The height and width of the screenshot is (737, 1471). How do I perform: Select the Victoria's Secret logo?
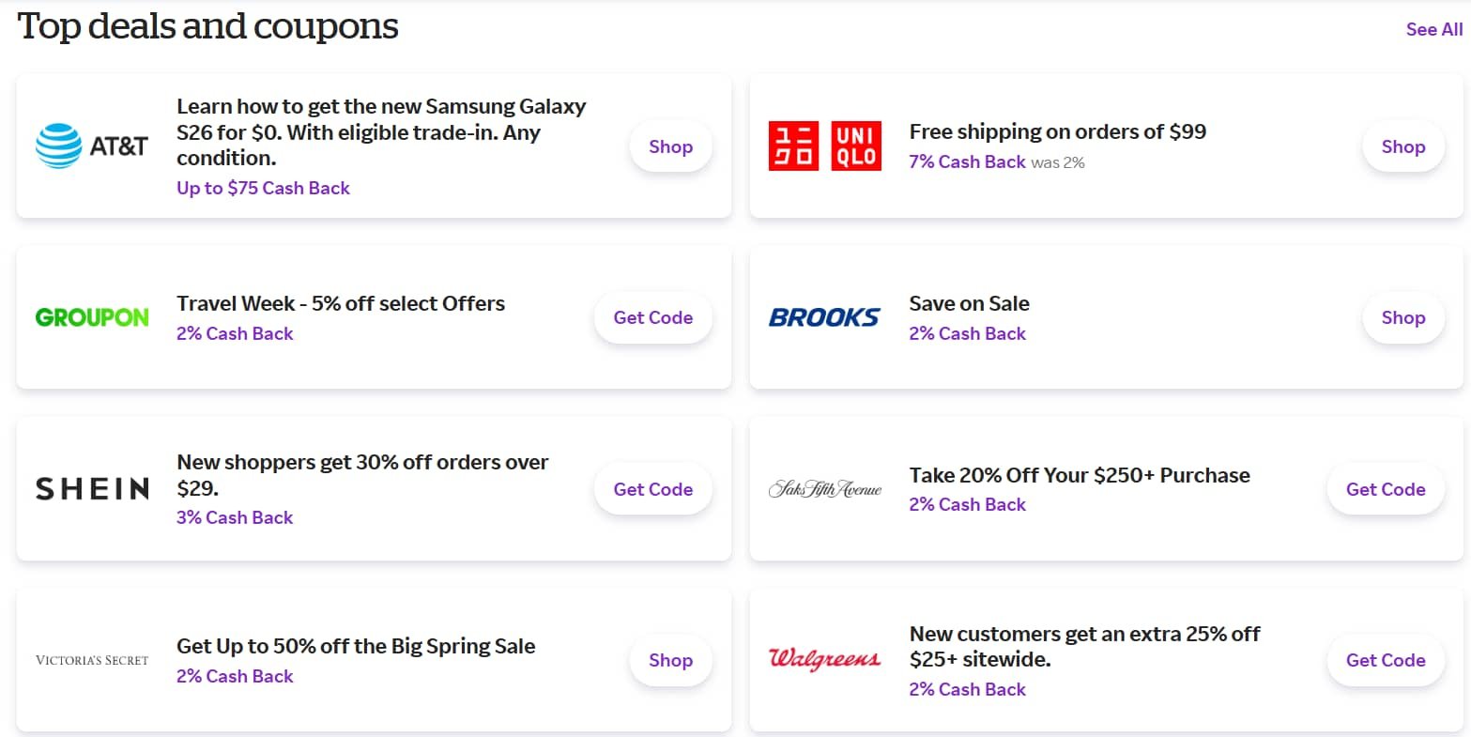(x=91, y=659)
